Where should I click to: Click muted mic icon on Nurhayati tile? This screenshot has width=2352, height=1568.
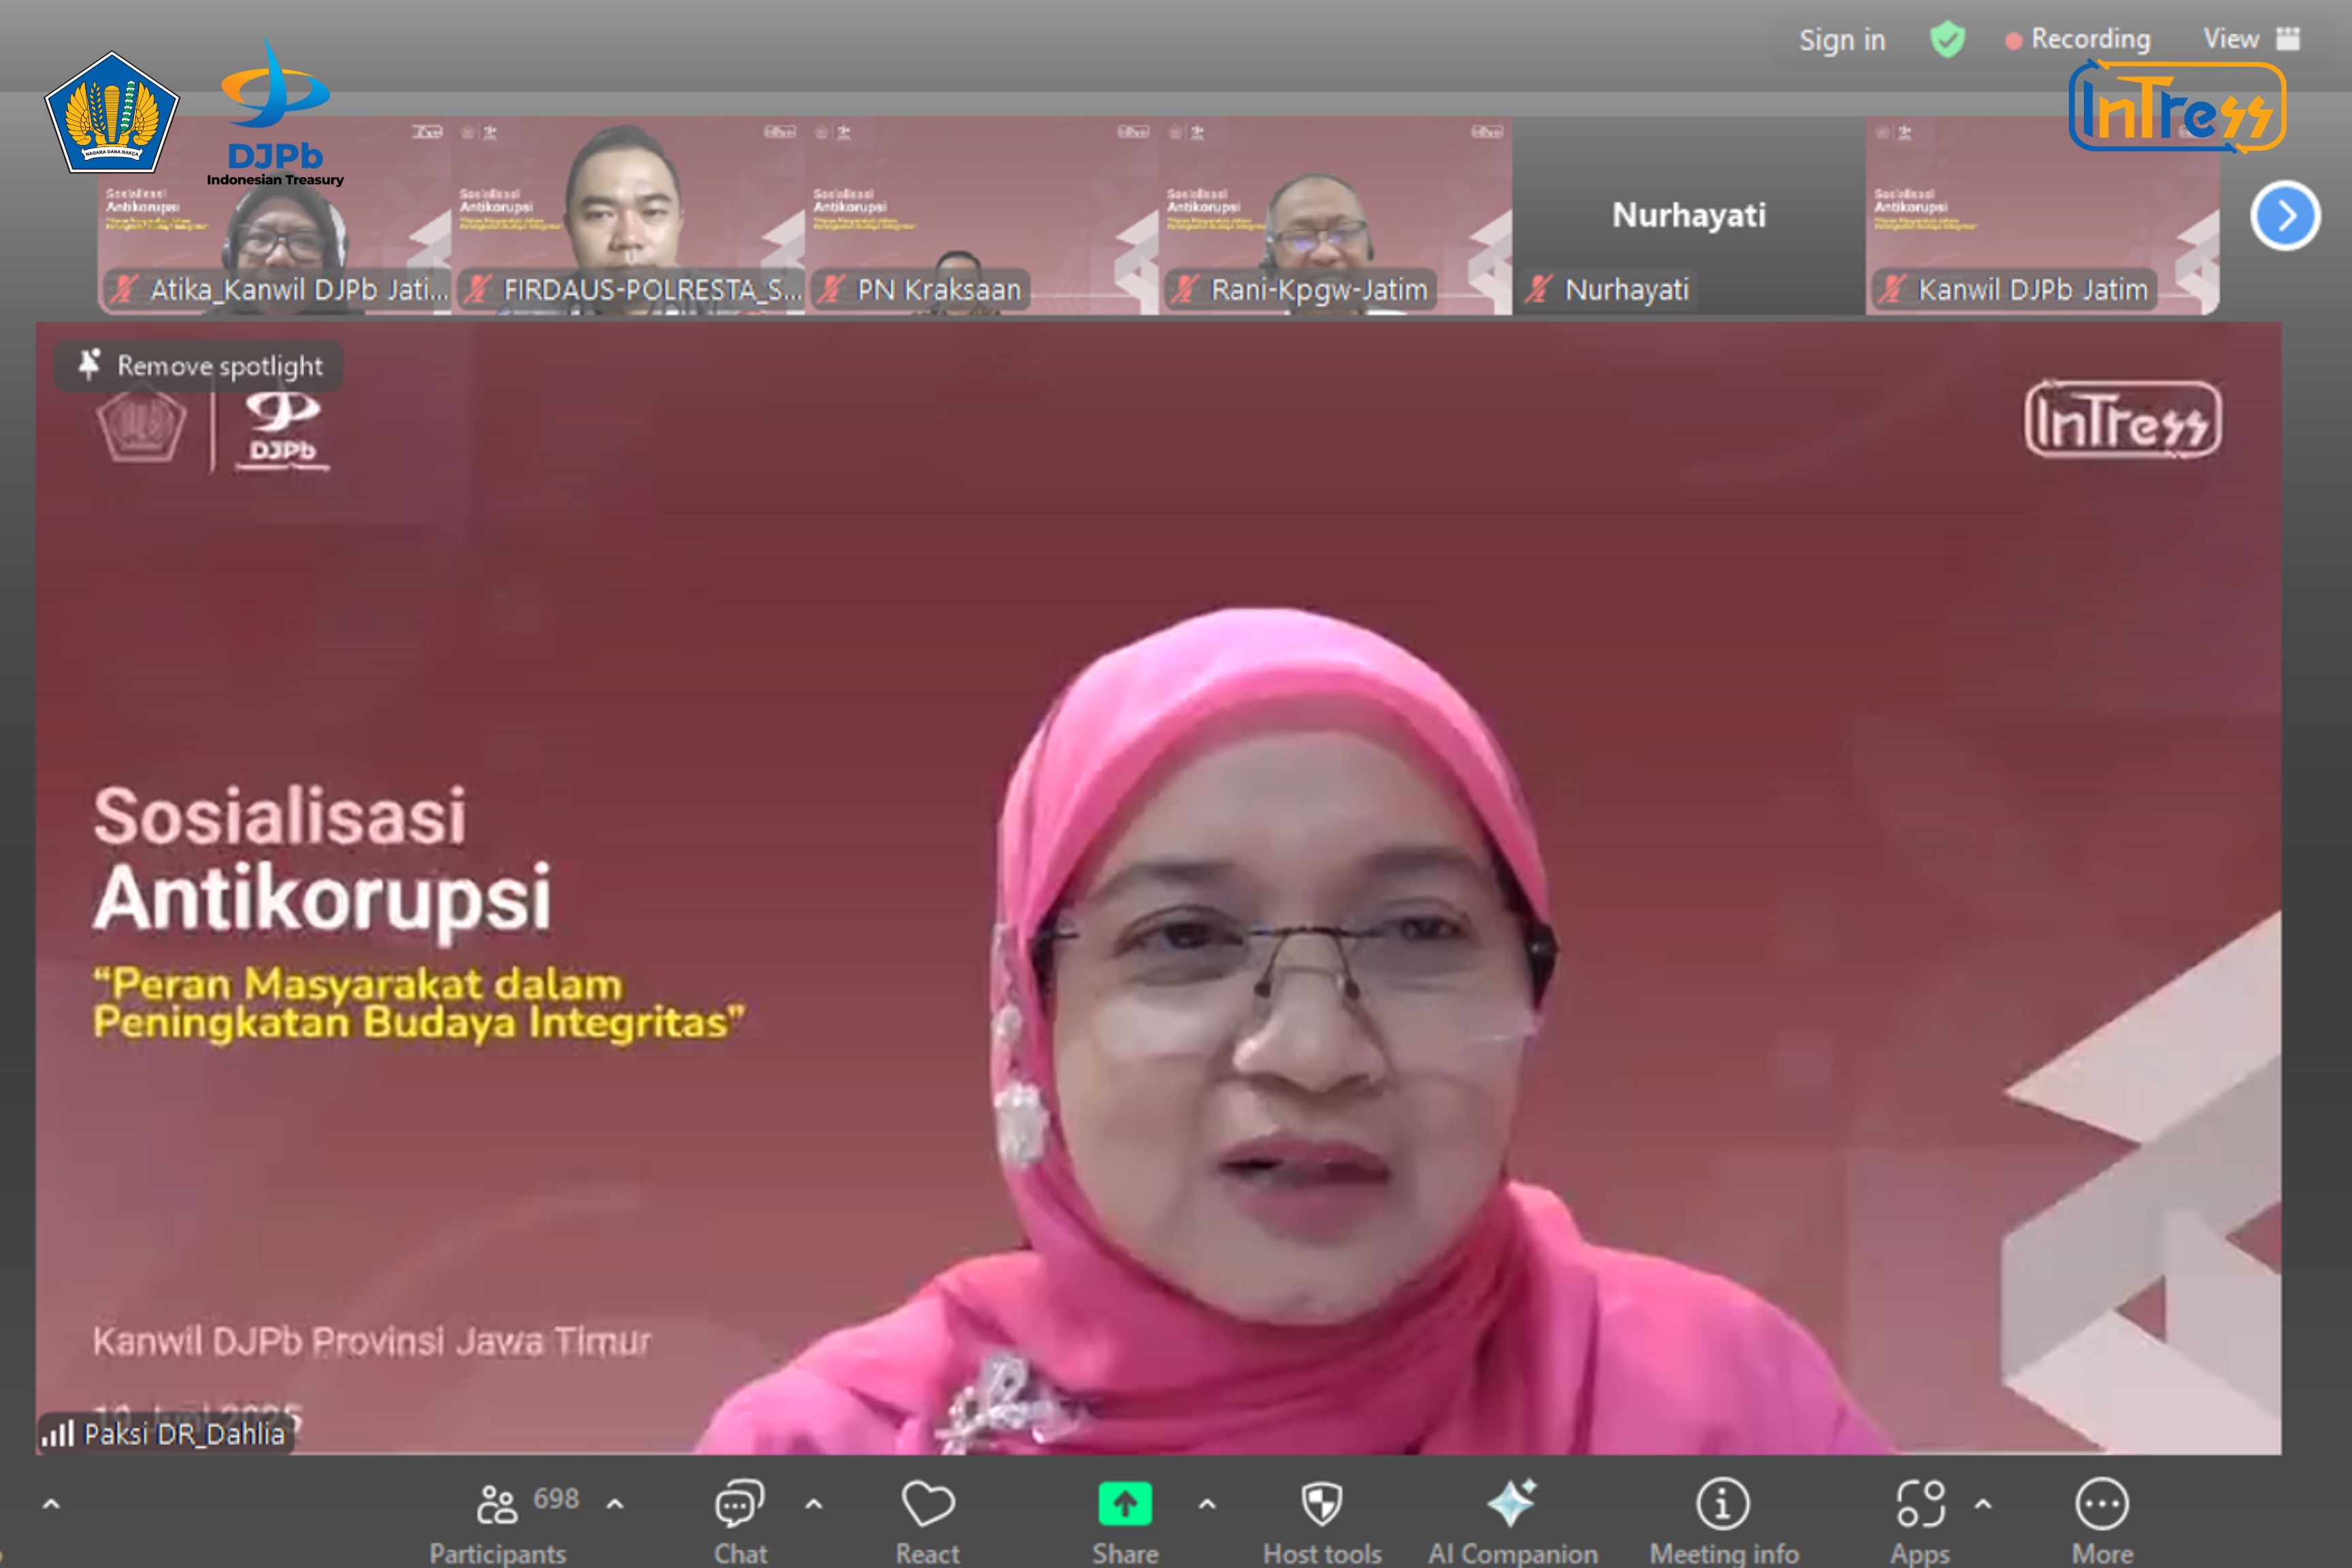(x=1539, y=289)
